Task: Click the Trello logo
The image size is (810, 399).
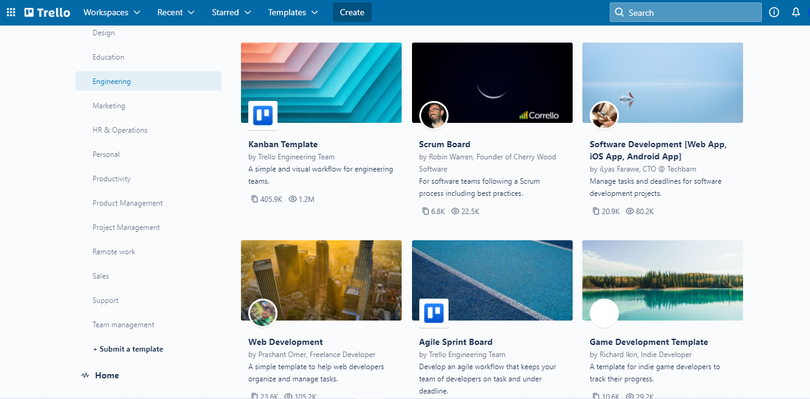Action: point(47,12)
